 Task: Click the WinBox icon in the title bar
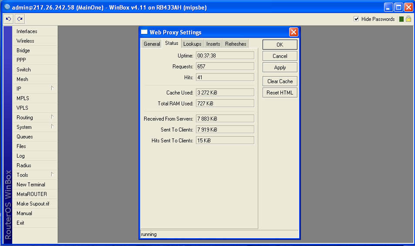(7, 7)
